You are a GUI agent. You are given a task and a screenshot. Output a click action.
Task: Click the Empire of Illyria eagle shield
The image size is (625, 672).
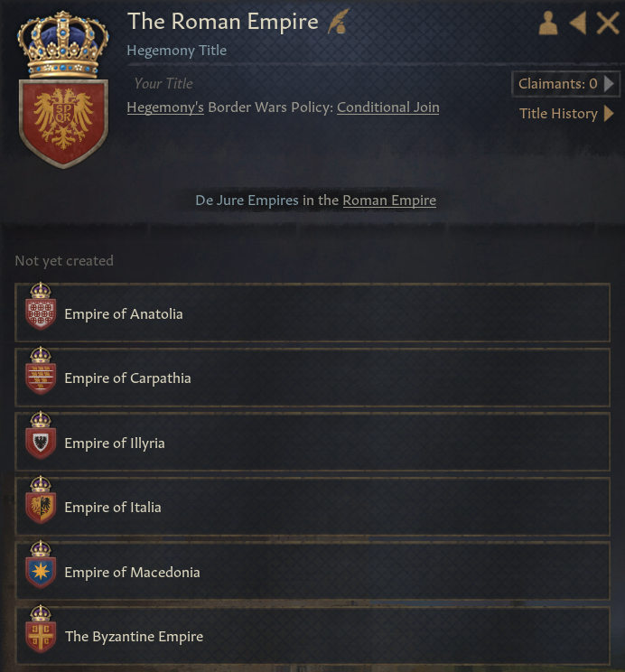point(41,436)
